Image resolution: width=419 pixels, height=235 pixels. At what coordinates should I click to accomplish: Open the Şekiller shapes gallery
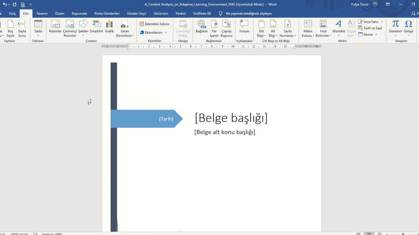pyautogui.click(x=83, y=29)
